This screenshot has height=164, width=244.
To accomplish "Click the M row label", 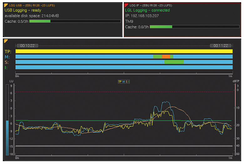I will [x=8, y=57].
